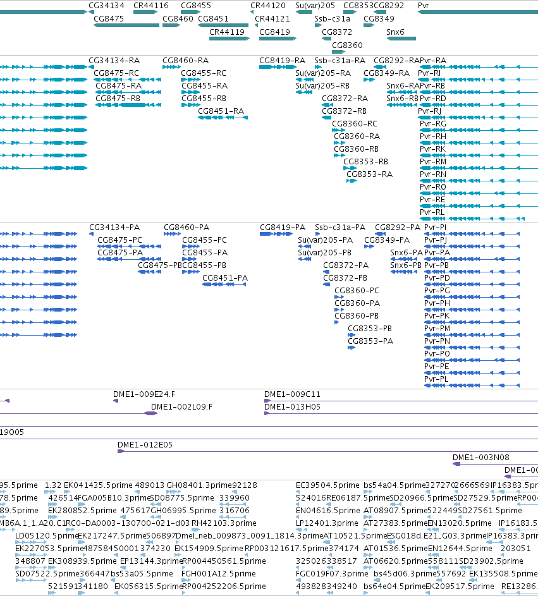Image resolution: width=538 pixels, height=596 pixels.
Task: Click transcript CG8353-RA
Action: coord(370,174)
